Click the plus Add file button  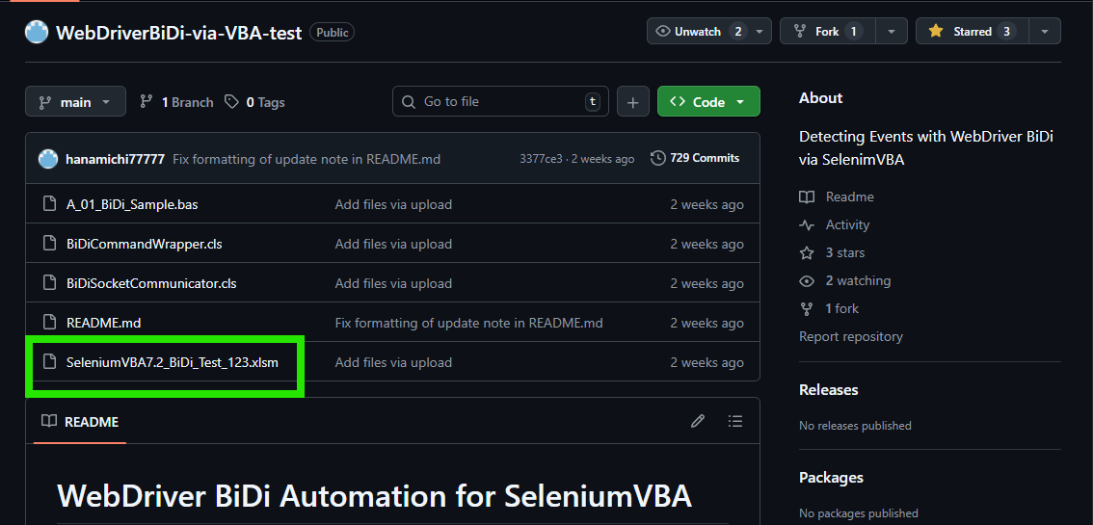click(x=632, y=102)
